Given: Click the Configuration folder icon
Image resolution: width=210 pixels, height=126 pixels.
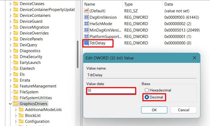Looking at the screenshot, I should (21, 121).
